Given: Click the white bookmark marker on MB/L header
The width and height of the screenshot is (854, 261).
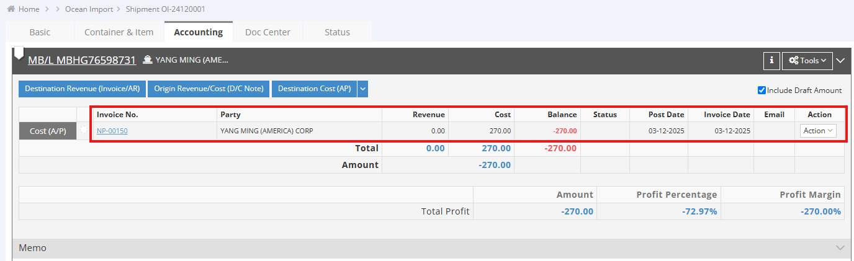Looking at the screenshot, I should 19,53.
